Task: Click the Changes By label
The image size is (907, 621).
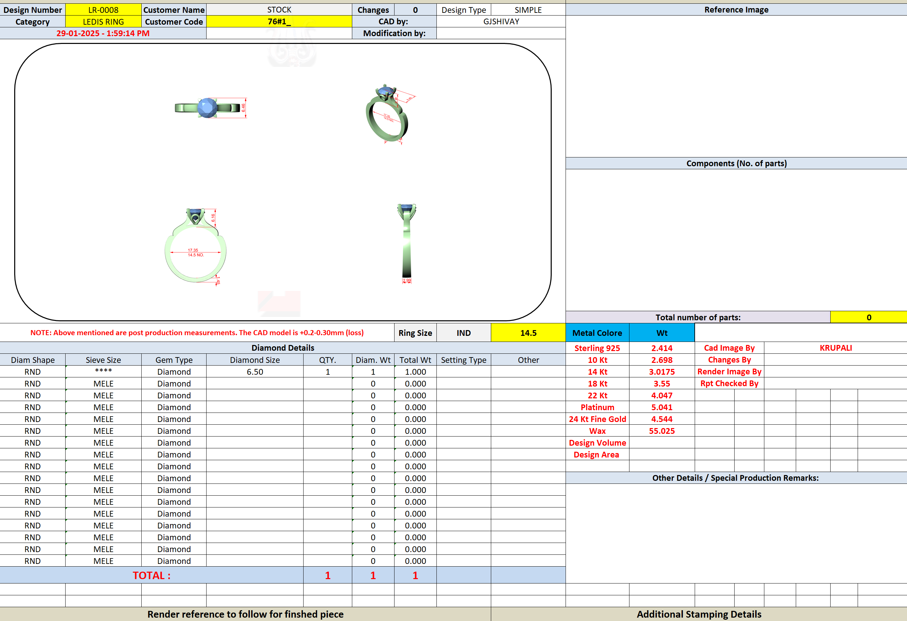Action: pyautogui.click(x=729, y=359)
